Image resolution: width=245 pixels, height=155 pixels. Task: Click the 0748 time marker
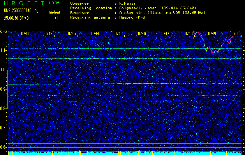189,33
